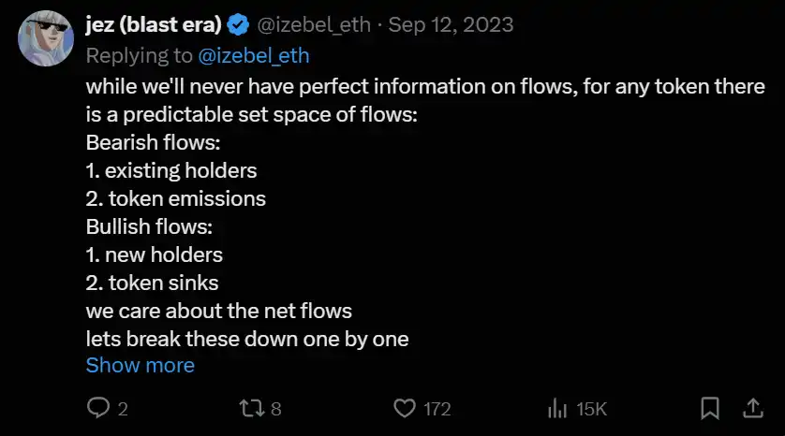785x436 pixels.
Task: Click the "lets break these down" line
Action: click(247, 338)
